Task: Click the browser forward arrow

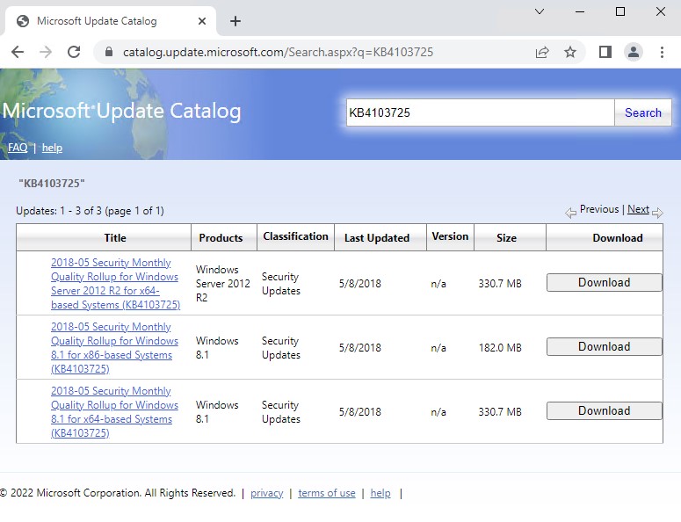Action: (46, 52)
